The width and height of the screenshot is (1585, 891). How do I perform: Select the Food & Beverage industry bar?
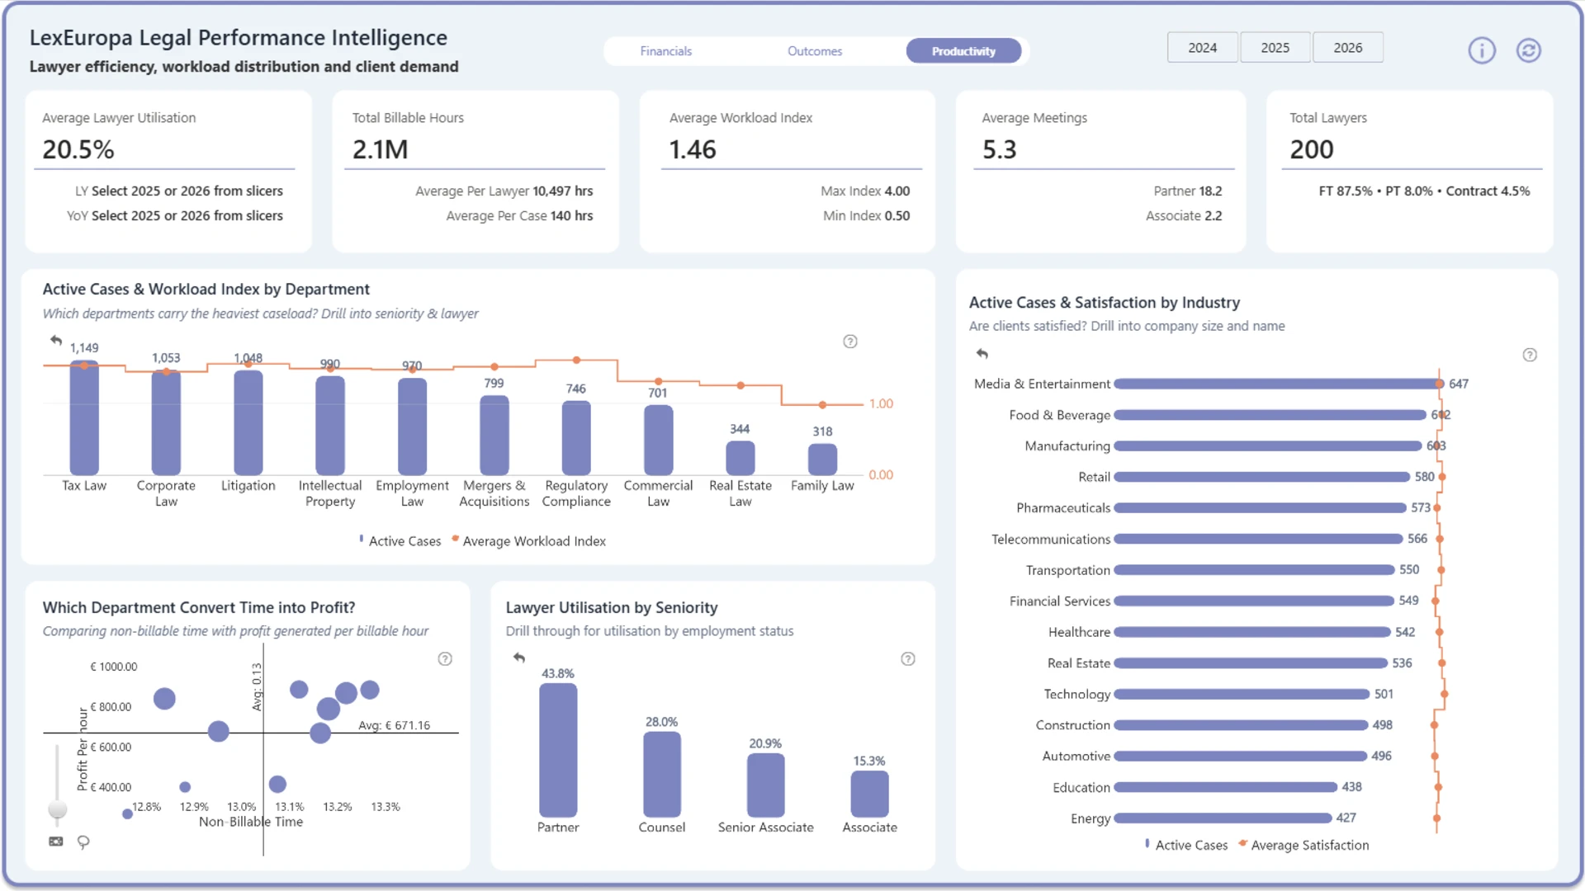coord(1270,415)
